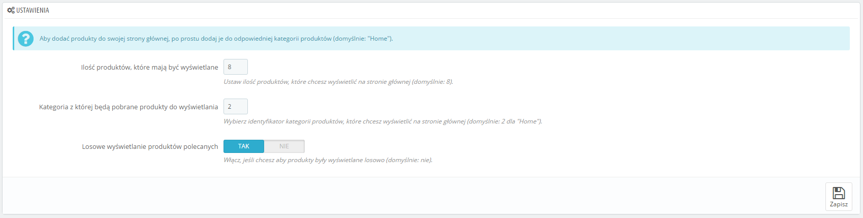
Task: Select the USTAWIENIA panel heading text
Action: point(33,10)
